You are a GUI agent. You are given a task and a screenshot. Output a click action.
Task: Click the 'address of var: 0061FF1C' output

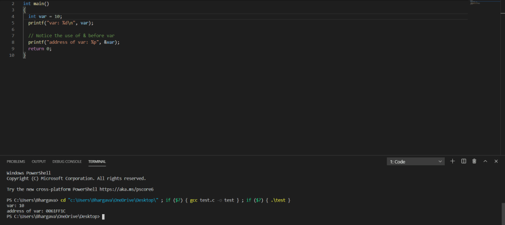(x=36, y=211)
